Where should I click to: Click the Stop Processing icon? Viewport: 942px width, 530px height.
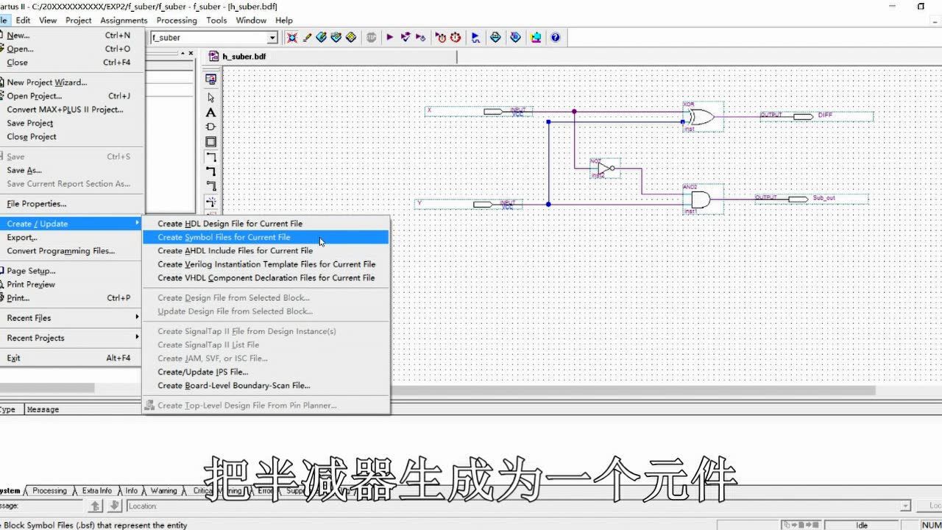372,38
